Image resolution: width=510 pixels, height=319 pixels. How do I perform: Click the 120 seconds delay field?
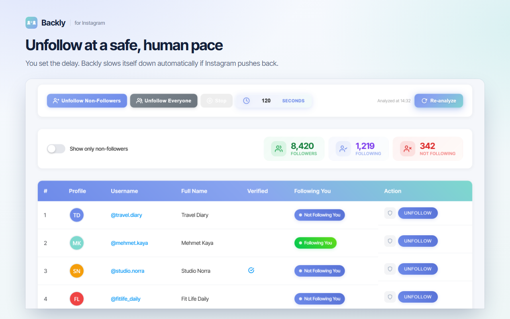tap(274, 101)
